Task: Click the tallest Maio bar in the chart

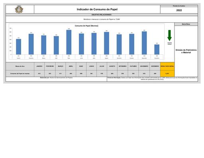Action: pyautogui.click(x=69, y=42)
